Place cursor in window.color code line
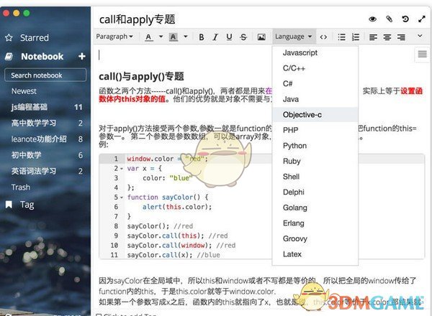 pyautogui.click(x=167, y=159)
